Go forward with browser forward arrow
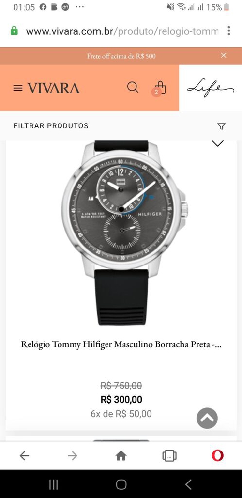 tap(73, 456)
